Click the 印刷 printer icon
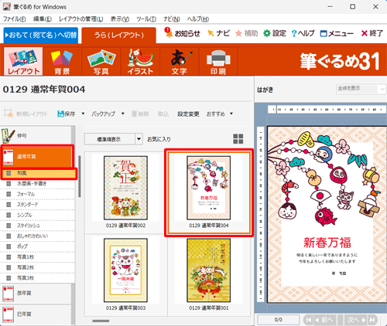Viewport: 387px width, 326px height. (x=218, y=61)
